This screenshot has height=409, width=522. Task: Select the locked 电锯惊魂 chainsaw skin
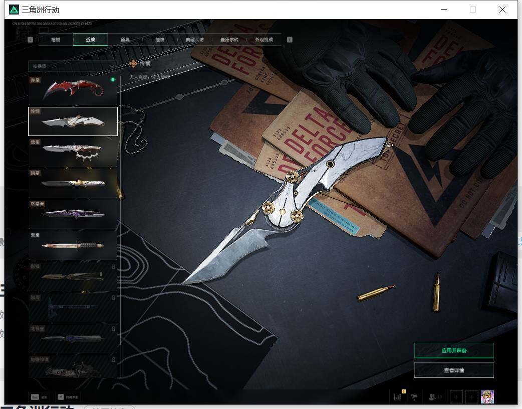[x=73, y=366]
